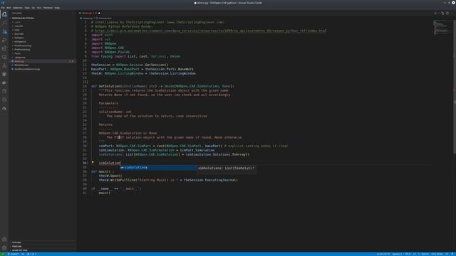The width and height of the screenshot is (456, 256).
Task: Open editor More Actions ellipsis
Action: tap(452, 14)
